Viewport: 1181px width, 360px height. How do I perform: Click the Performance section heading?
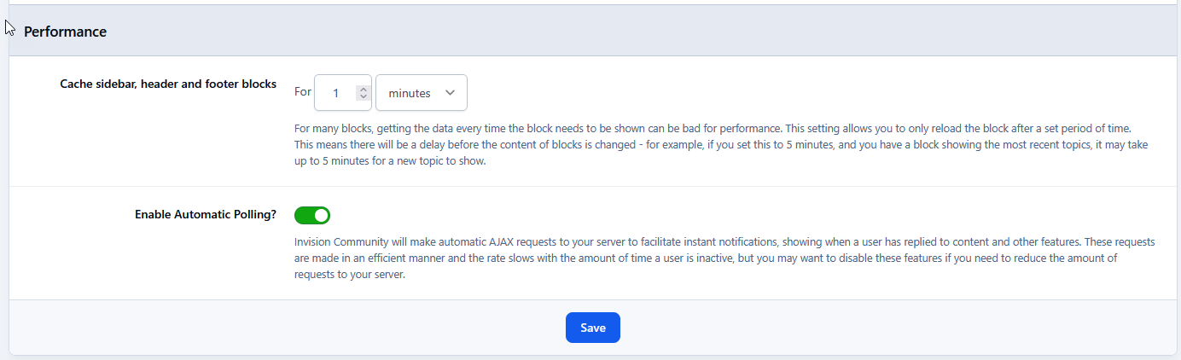[x=65, y=32]
